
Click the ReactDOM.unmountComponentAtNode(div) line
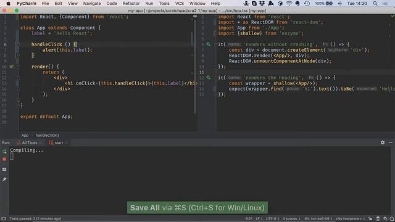pos(280,61)
